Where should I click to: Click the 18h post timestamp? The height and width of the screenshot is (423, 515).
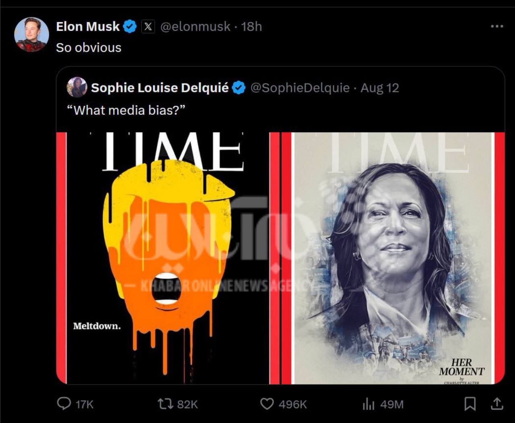tap(251, 27)
